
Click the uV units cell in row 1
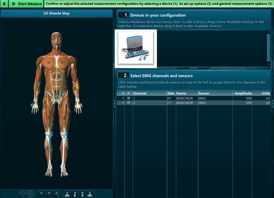(262, 98)
